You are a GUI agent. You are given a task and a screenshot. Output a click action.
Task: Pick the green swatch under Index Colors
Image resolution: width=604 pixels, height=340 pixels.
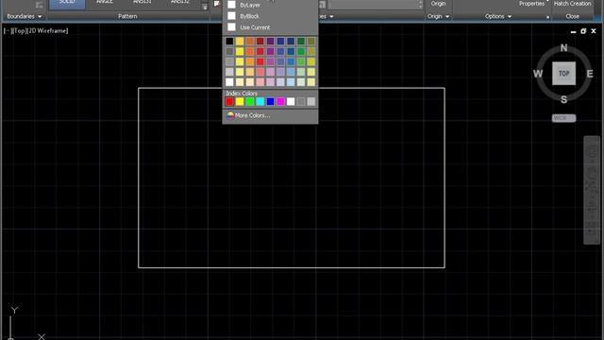click(x=250, y=101)
